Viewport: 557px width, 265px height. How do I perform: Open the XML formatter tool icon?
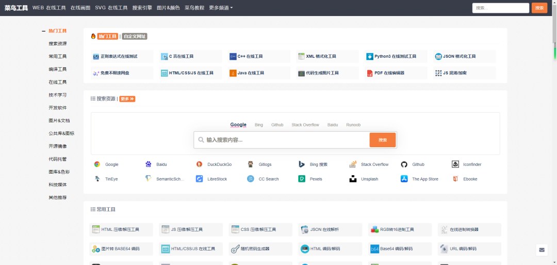click(x=301, y=56)
